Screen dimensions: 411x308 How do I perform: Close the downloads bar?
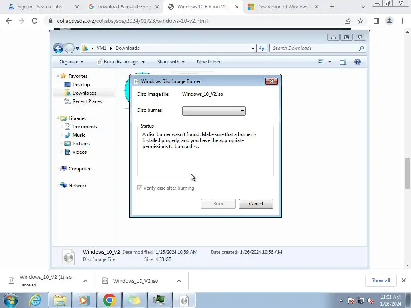pos(404,280)
